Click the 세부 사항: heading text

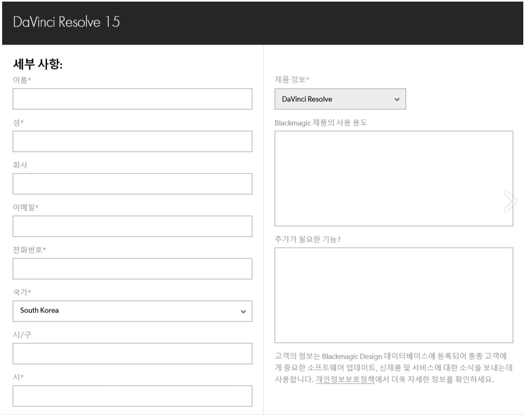38,64
